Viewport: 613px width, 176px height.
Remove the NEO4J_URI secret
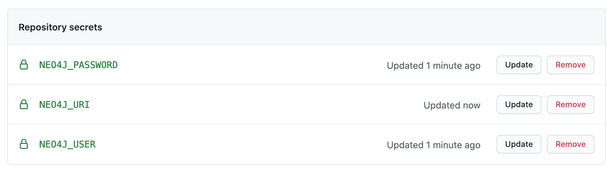click(570, 105)
